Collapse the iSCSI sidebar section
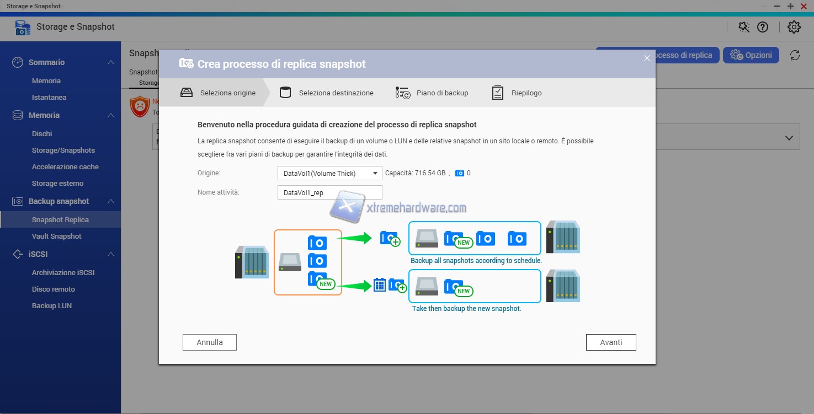 [111, 254]
